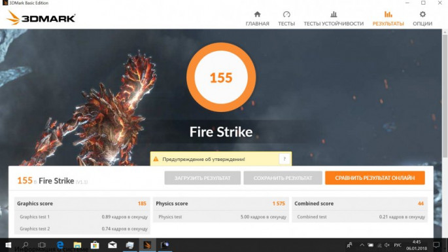
Task: Click the 155 score circle
Action: pyautogui.click(x=221, y=77)
